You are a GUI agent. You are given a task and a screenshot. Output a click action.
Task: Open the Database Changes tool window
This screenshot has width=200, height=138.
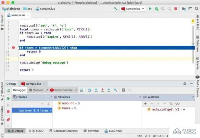[x=63, y=131]
